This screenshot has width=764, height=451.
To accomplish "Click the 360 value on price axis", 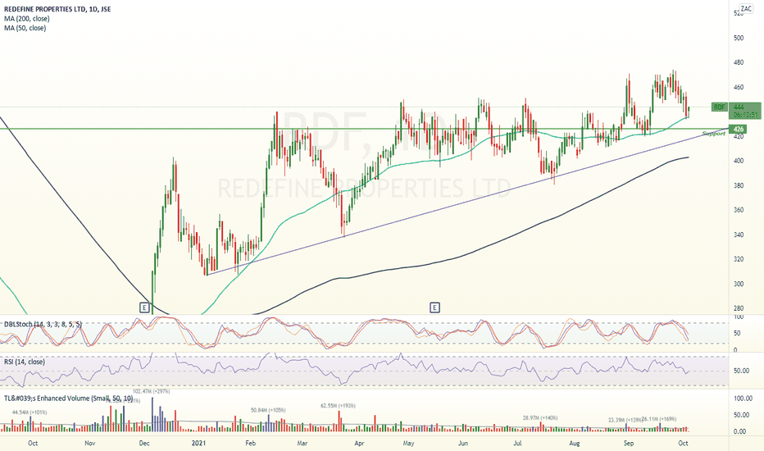I will pos(739,210).
